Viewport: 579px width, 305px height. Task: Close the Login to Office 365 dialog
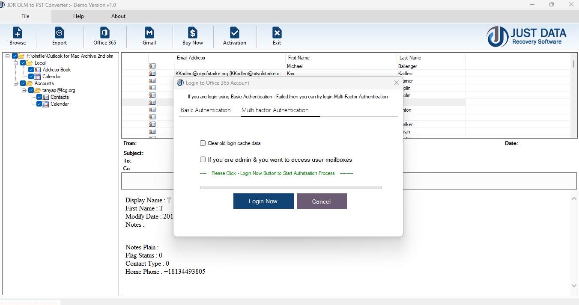click(x=396, y=83)
